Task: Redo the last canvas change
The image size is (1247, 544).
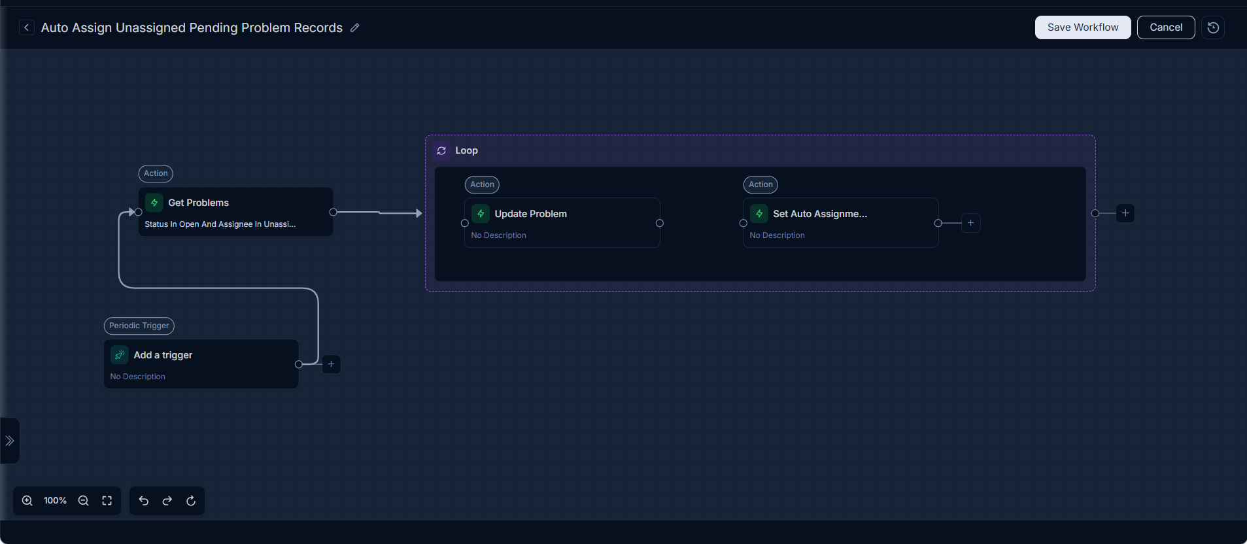Action: click(167, 501)
